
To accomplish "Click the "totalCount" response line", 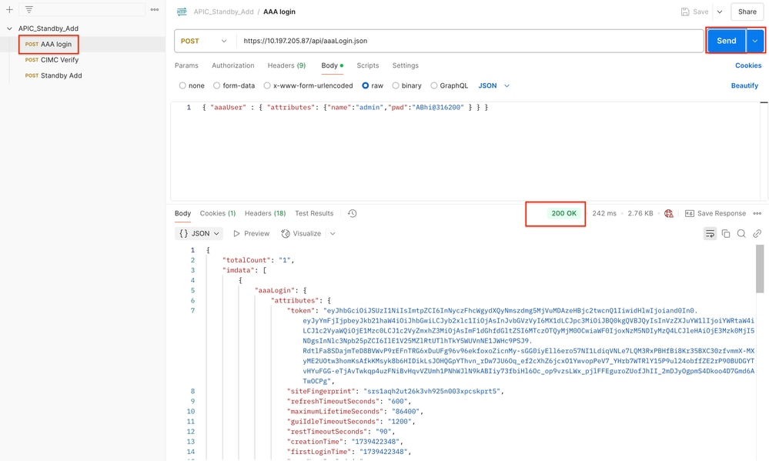I will 258,260.
